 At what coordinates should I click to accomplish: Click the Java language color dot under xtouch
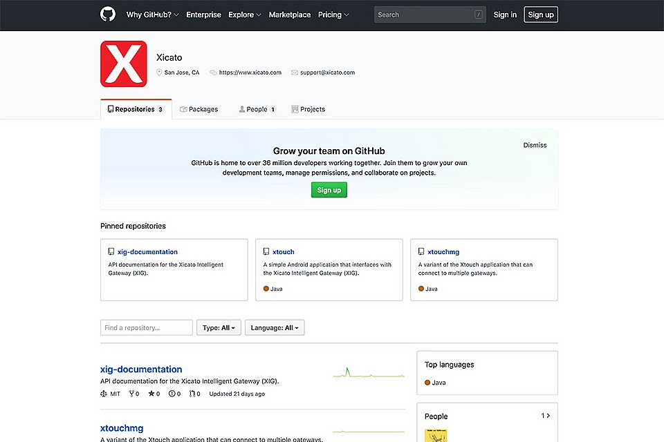click(267, 289)
